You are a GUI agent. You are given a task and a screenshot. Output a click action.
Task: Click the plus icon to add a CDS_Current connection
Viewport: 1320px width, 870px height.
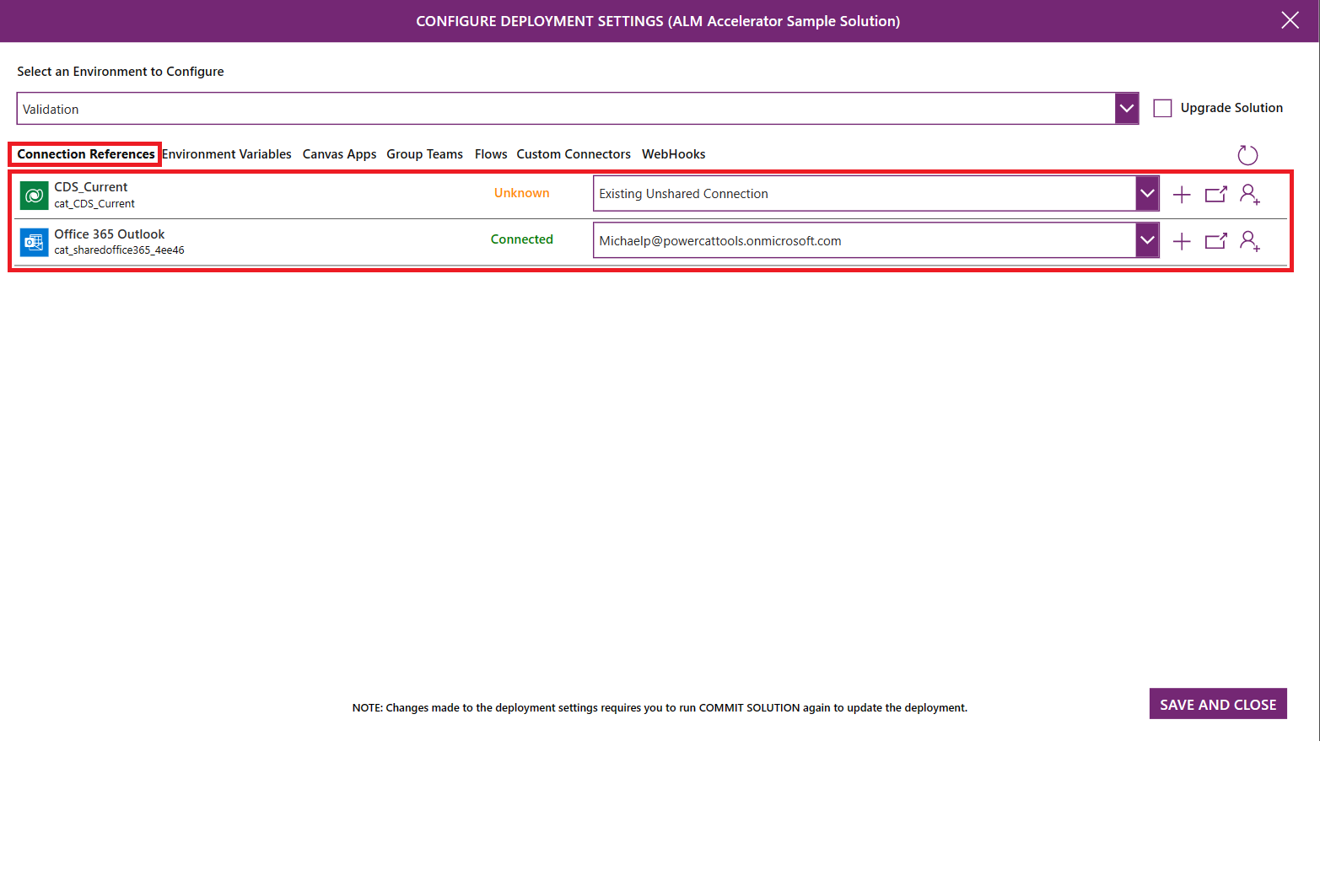click(1182, 194)
